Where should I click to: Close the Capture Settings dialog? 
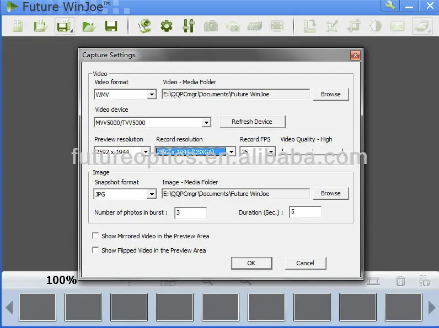355,56
